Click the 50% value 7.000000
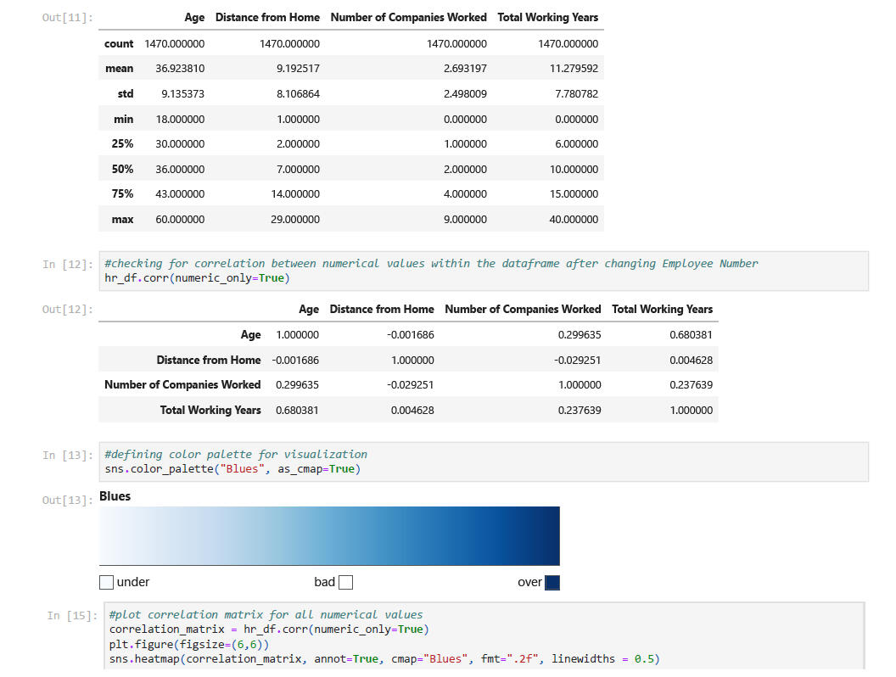The height and width of the screenshot is (677, 896). [x=299, y=169]
